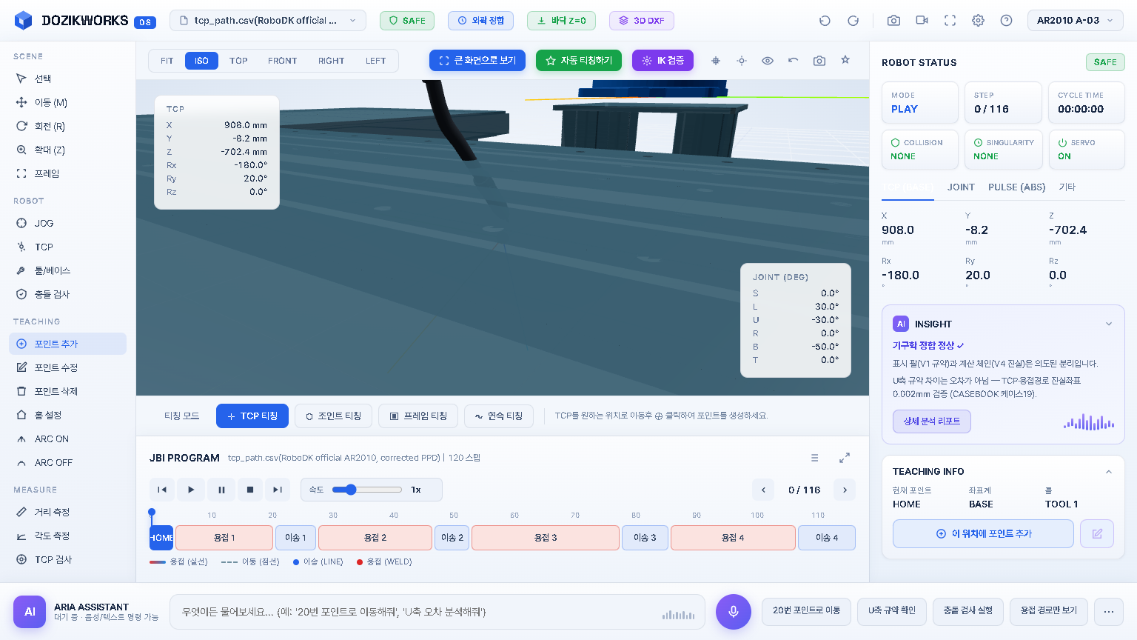Screen dimensions: 1137x640
Task: Click 홈 설정 in sidebar
Action: pos(67,415)
